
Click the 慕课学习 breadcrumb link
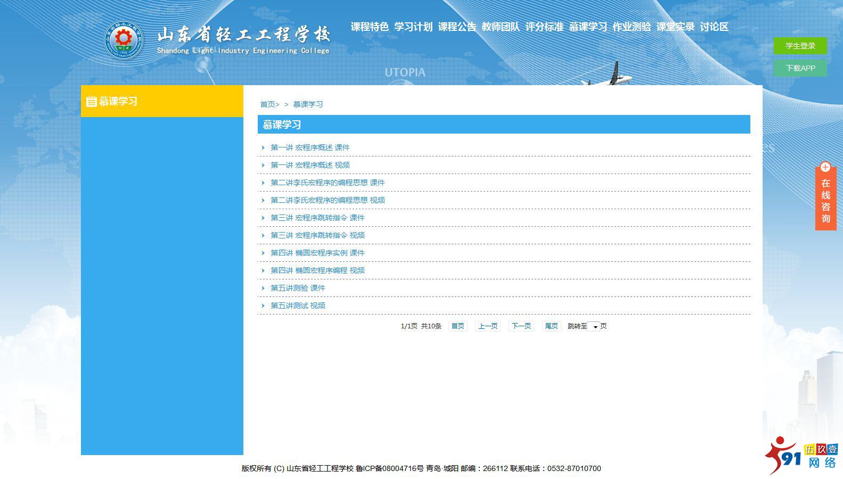[x=308, y=104]
